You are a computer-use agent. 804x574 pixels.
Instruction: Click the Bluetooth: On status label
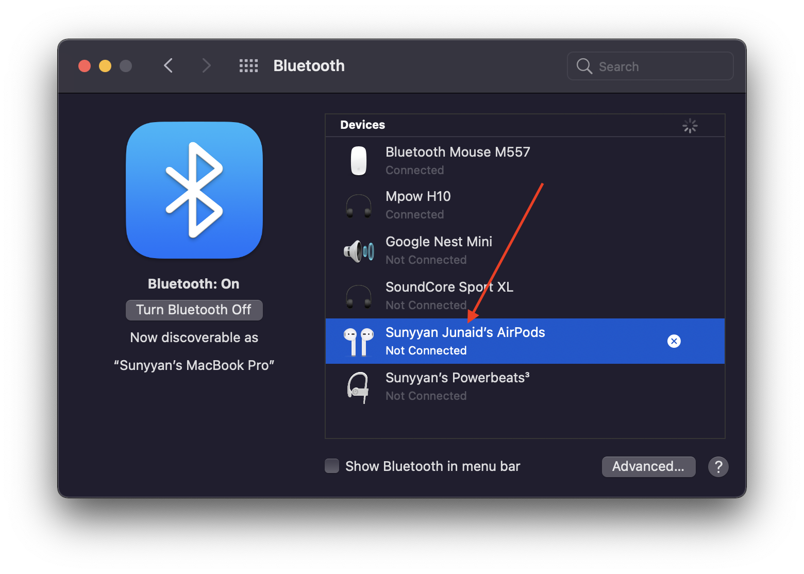click(x=194, y=284)
